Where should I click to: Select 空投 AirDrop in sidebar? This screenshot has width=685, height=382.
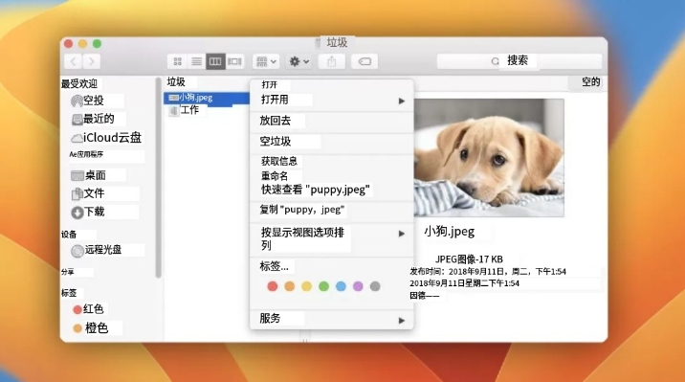93,101
